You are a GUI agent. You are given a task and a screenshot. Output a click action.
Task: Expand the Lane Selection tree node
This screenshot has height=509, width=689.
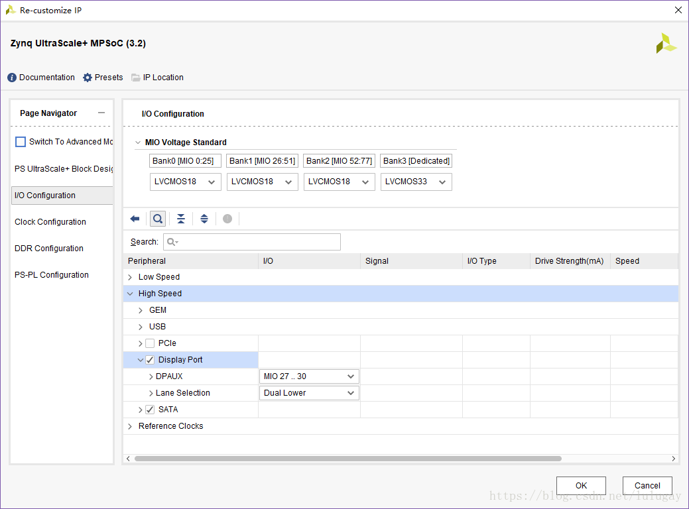(151, 393)
